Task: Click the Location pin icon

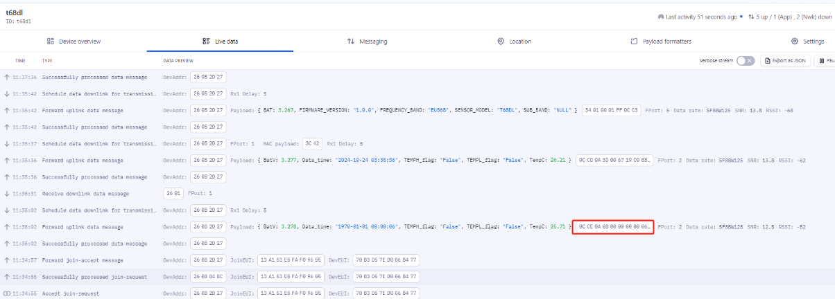Action: 501,42
